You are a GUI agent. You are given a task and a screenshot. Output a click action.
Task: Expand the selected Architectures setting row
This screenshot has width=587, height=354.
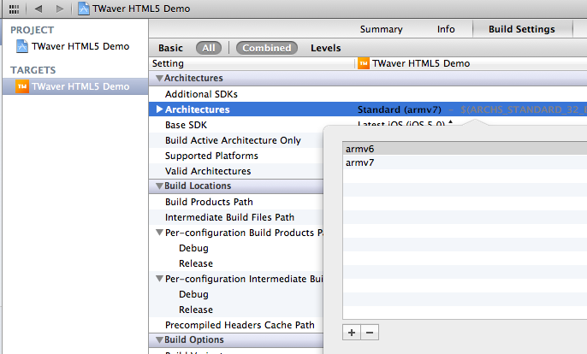click(x=159, y=109)
